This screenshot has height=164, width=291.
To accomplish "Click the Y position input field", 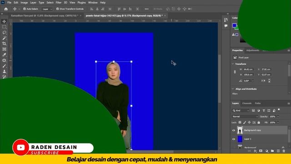I will pos(266,75).
